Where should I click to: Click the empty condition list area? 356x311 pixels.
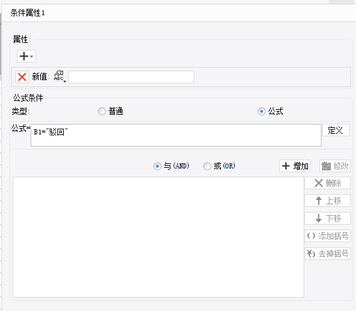(158, 237)
